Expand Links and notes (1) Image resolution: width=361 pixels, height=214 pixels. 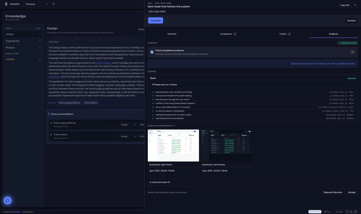[160, 182]
